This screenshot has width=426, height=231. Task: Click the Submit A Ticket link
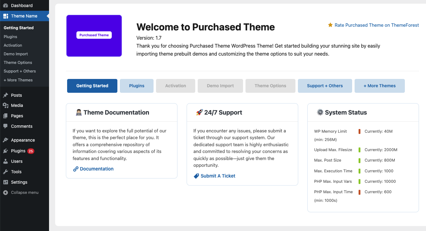[x=218, y=176]
